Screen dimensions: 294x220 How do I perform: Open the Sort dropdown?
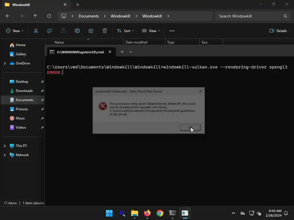point(125,31)
